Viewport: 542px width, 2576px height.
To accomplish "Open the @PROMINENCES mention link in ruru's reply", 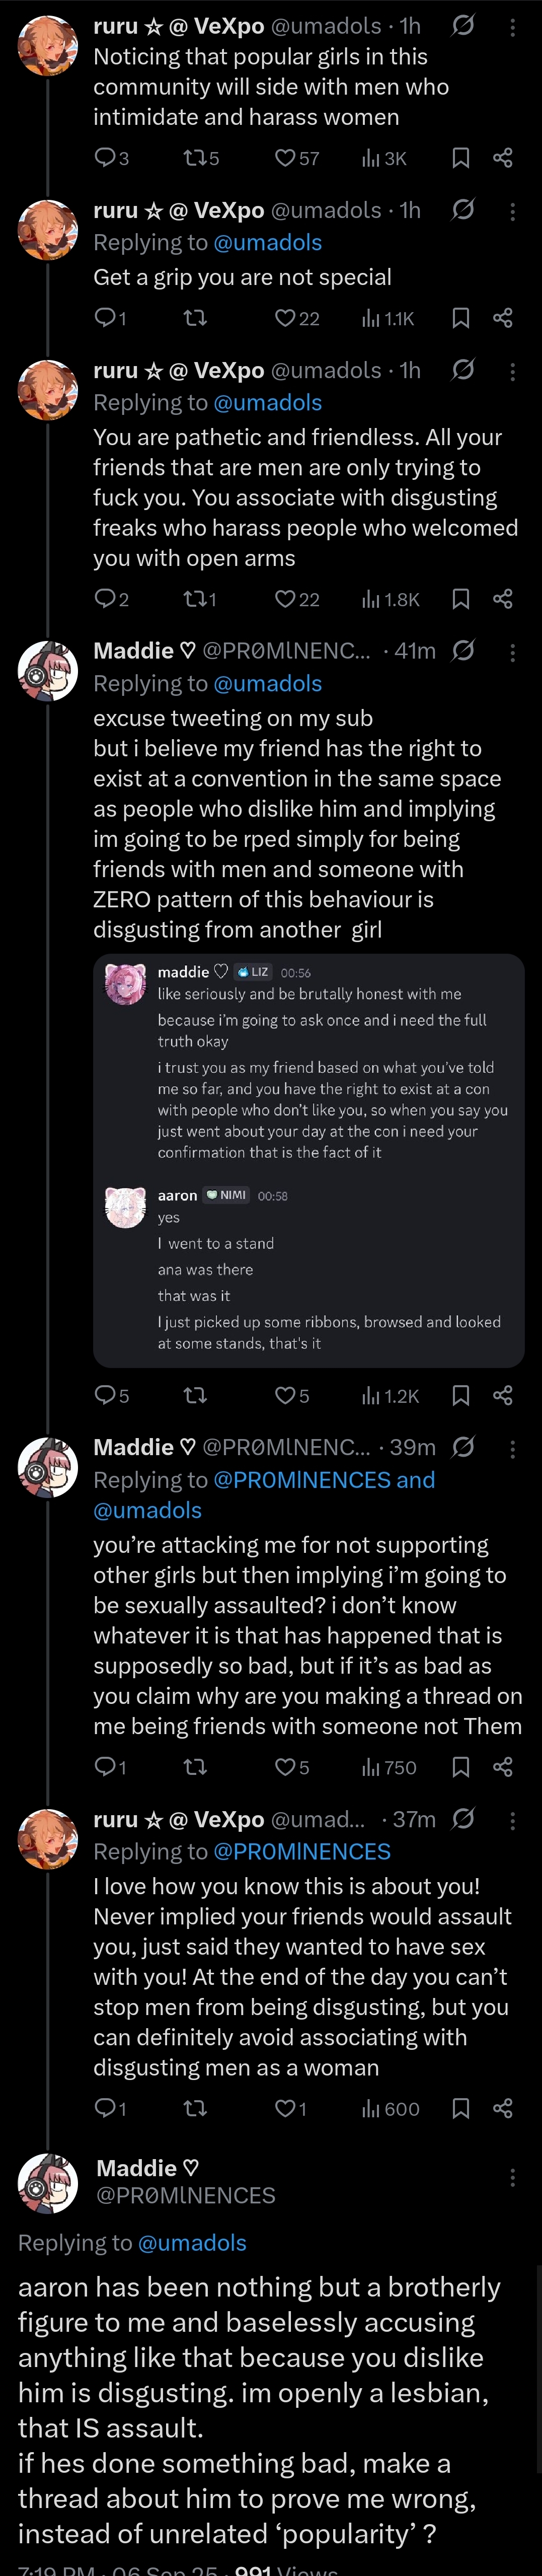I will pyautogui.click(x=302, y=1851).
